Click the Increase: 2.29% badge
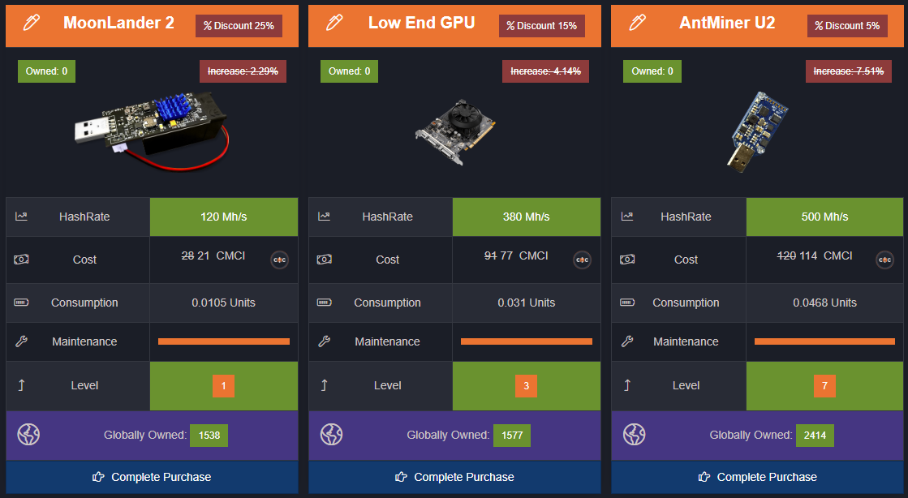This screenshot has height=498, width=908. pyautogui.click(x=243, y=71)
